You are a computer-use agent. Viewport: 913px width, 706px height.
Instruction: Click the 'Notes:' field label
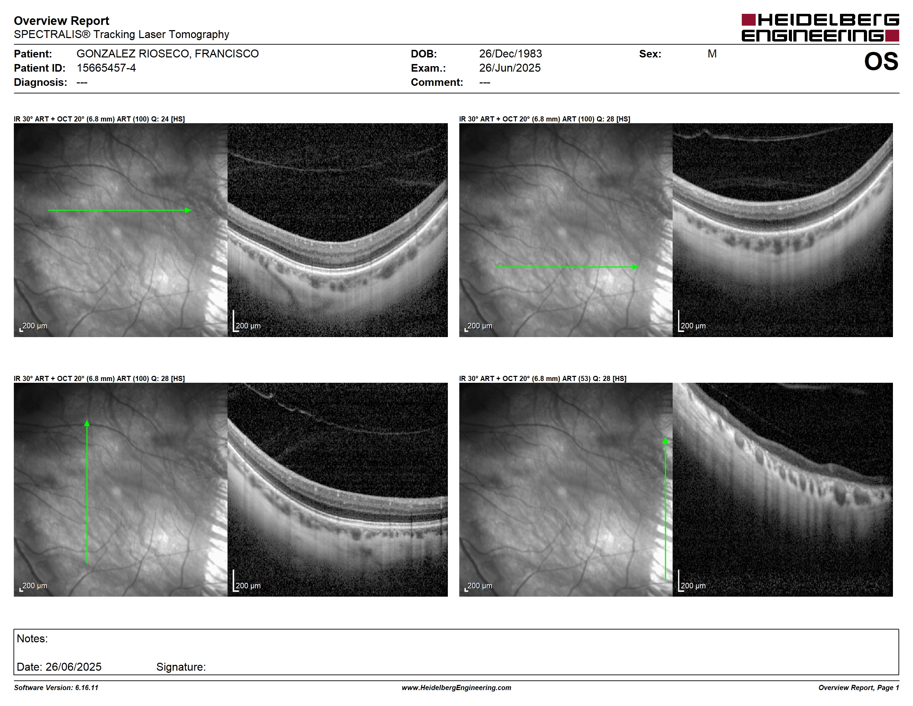coord(32,639)
